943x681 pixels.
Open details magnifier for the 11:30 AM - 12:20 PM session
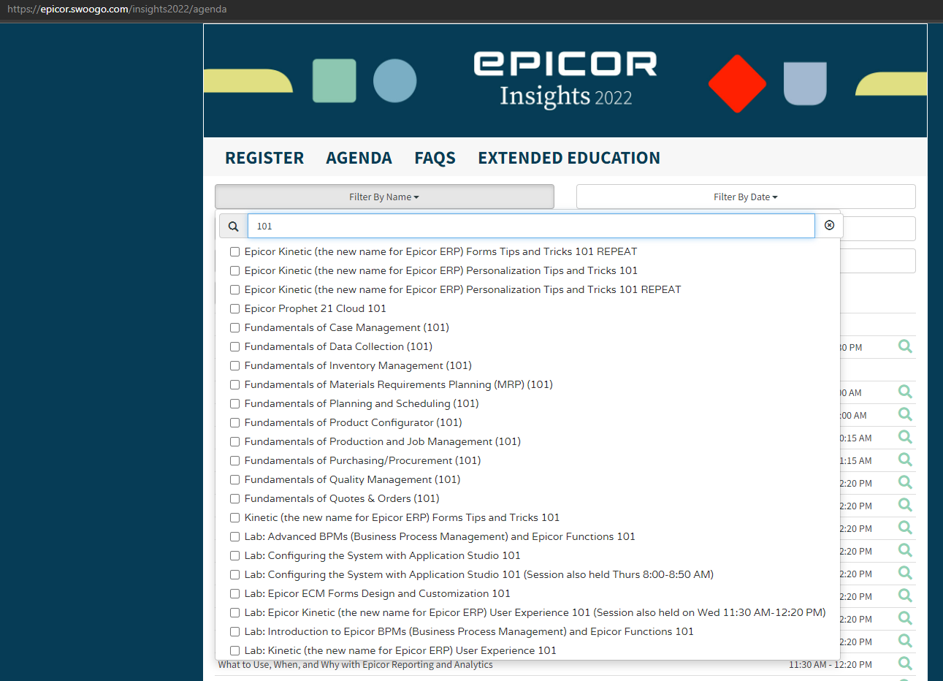tap(905, 663)
